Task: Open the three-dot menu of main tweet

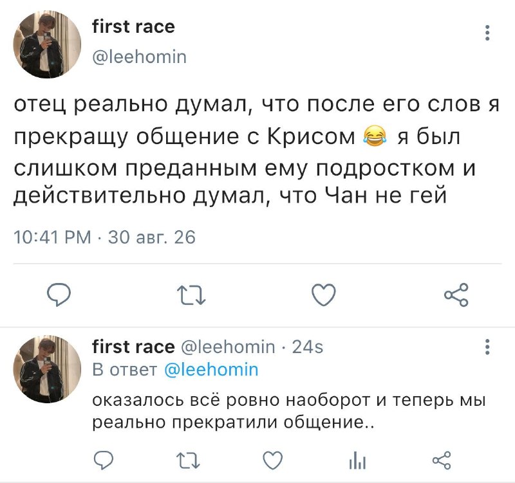Action: pyautogui.click(x=488, y=33)
